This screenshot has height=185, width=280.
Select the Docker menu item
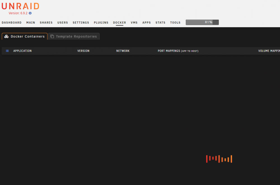[120, 22]
